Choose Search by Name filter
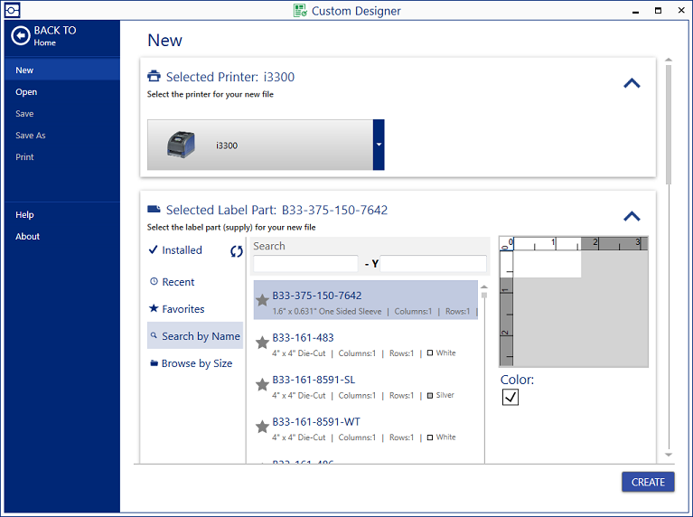 coord(195,335)
